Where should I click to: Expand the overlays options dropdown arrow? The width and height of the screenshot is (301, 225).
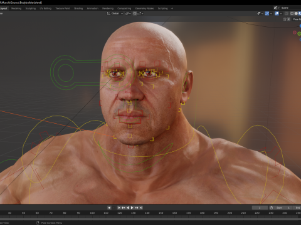(x=281, y=13)
